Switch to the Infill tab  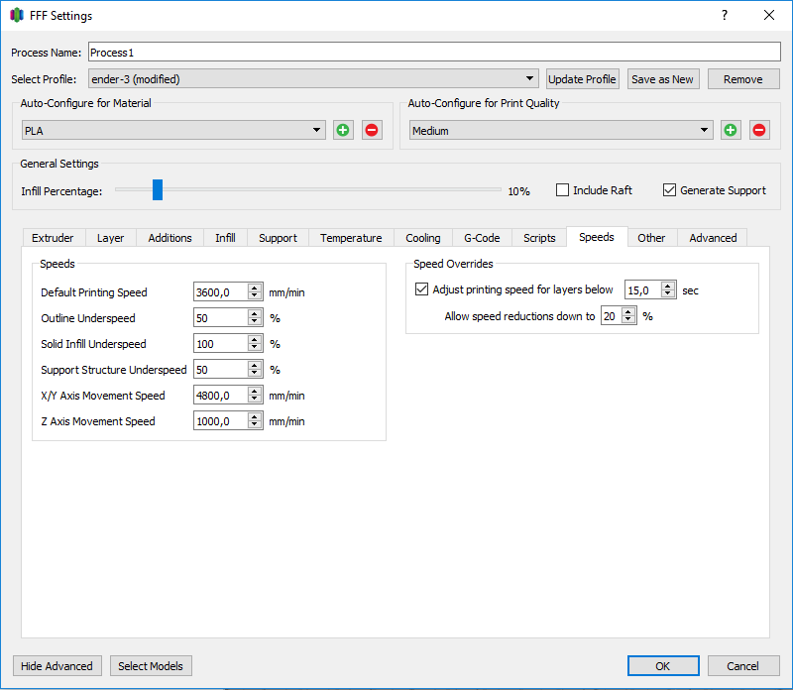tap(225, 238)
